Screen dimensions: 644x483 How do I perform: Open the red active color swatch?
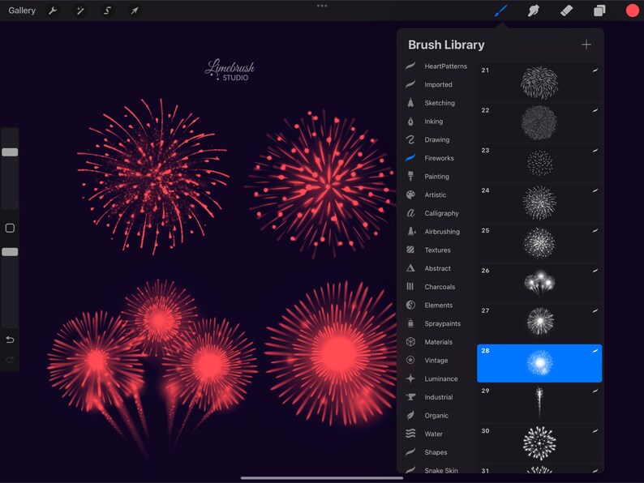[632, 11]
